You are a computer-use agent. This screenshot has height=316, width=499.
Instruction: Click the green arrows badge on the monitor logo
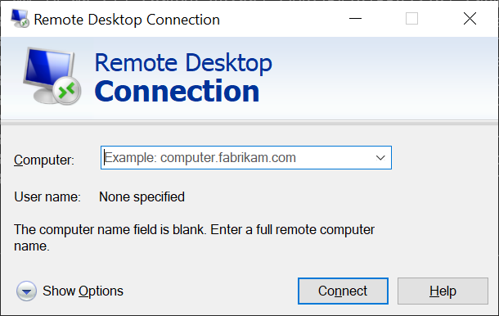click(x=67, y=91)
